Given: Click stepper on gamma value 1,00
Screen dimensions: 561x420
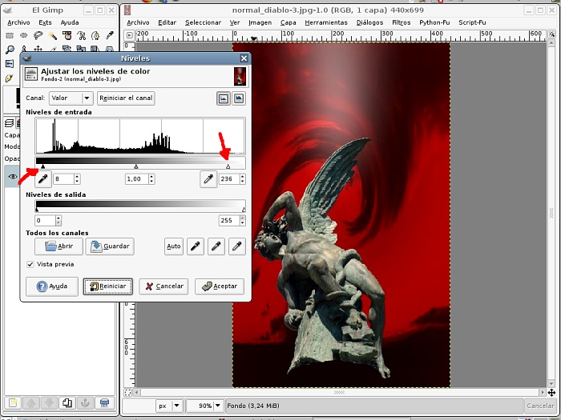Looking at the screenshot, I should pyautogui.click(x=151, y=179).
